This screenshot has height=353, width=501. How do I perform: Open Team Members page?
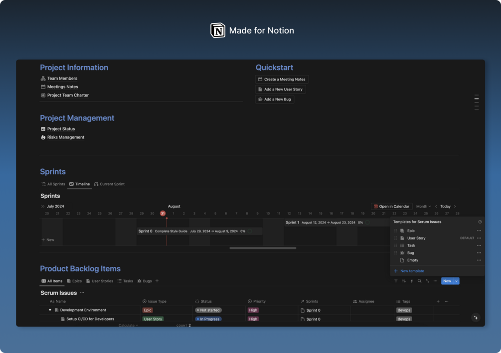(62, 78)
